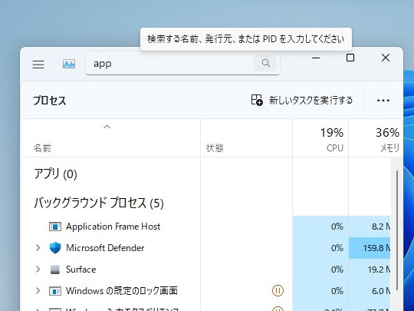
Task: Click the magnifier search button
Action: click(265, 63)
